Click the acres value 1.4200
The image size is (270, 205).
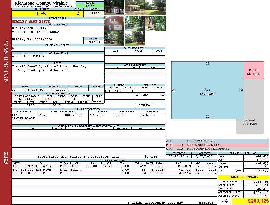(93, 14)
